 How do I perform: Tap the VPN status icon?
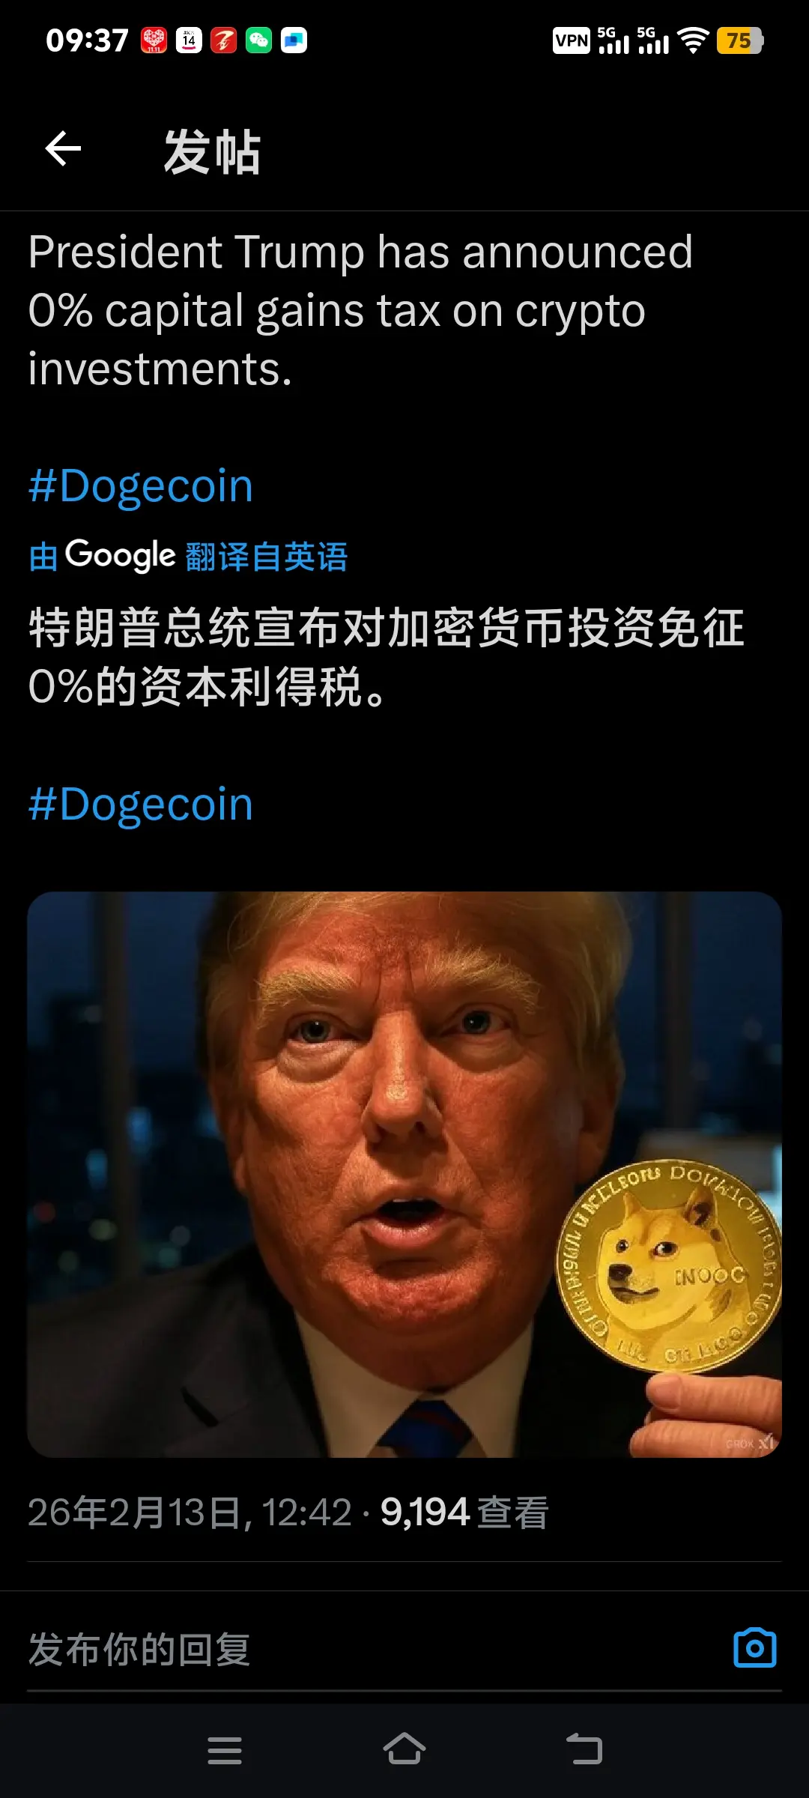(572, 40)
